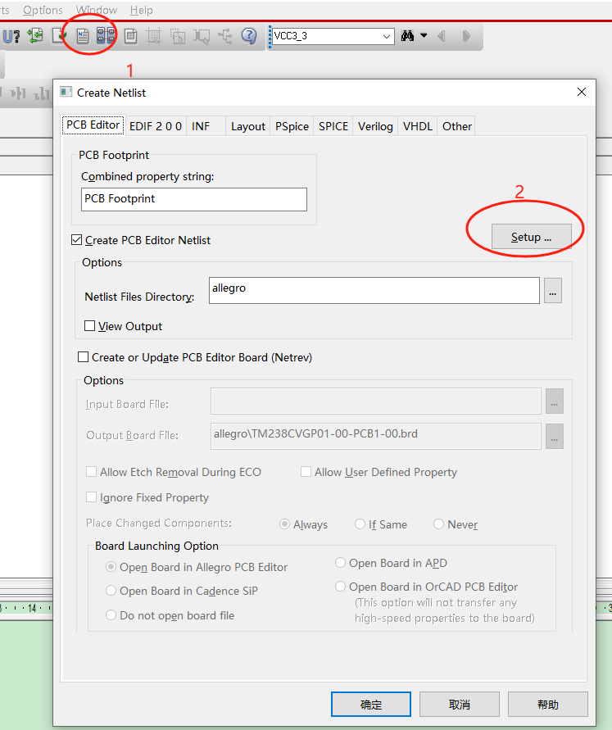Click the next search result arrow
Image resolution: width=612 pixels, height=730 pixels.
[x=466, y=36]
